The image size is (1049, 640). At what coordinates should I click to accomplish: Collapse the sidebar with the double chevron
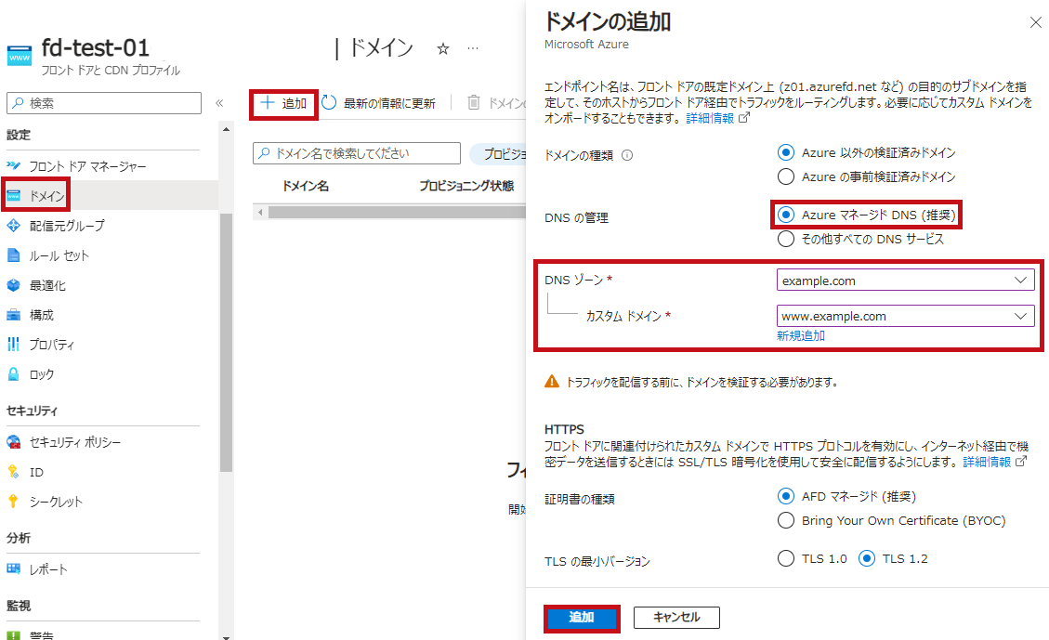tap(219, 103)
